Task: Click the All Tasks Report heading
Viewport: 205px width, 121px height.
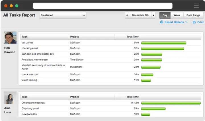Action: (x=19, y=15)
